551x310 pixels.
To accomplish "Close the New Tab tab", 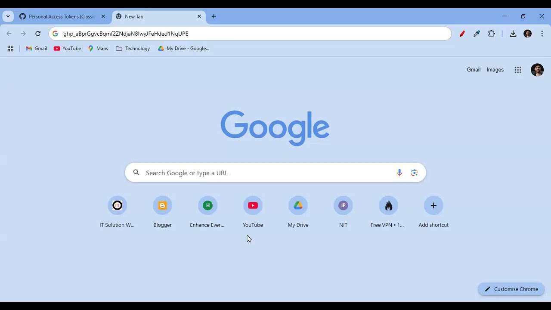I will point(199,16).
